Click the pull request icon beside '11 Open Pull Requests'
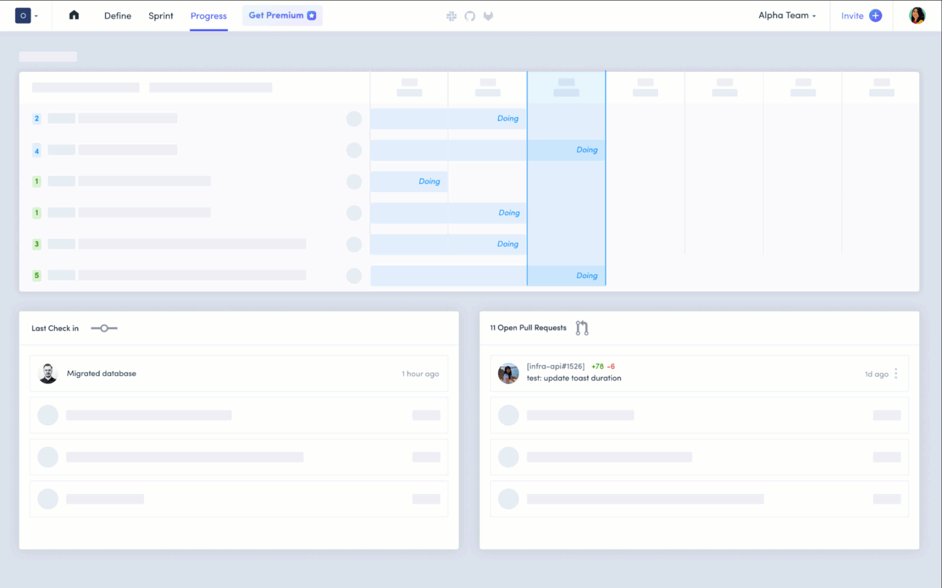 point(582,327)
